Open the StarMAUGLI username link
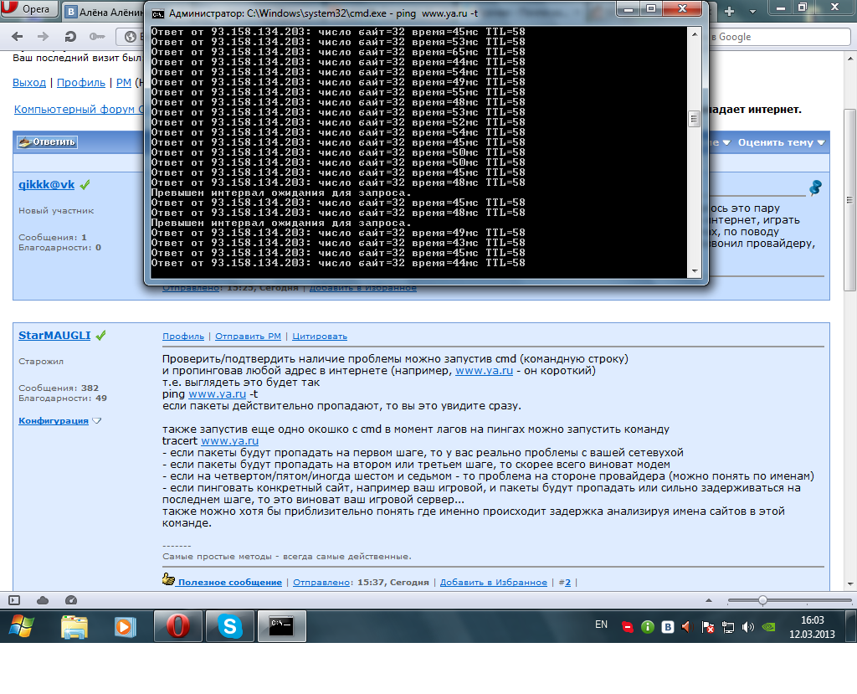Screen dimensions: 857x694 pyautogui.click(x=54, y=336)
